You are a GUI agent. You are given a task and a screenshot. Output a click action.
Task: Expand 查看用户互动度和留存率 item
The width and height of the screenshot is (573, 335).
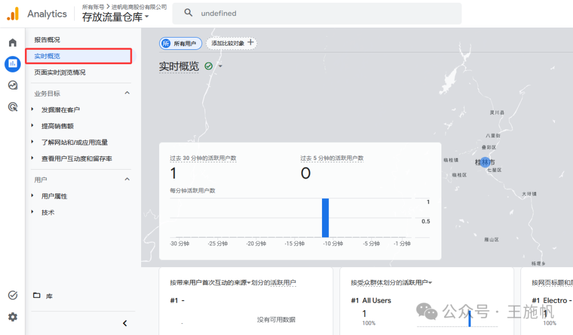click(32, 158)
